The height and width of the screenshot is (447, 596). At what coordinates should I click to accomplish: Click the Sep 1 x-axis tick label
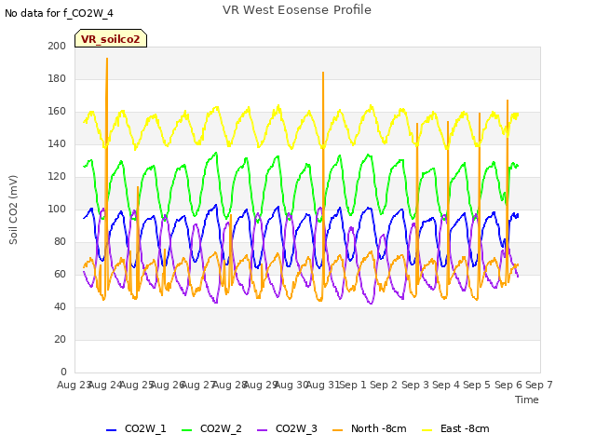353,385
